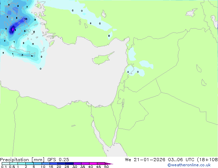
Task: Pick the 1–2 mm legend color box
Action: tap(22, 164)
